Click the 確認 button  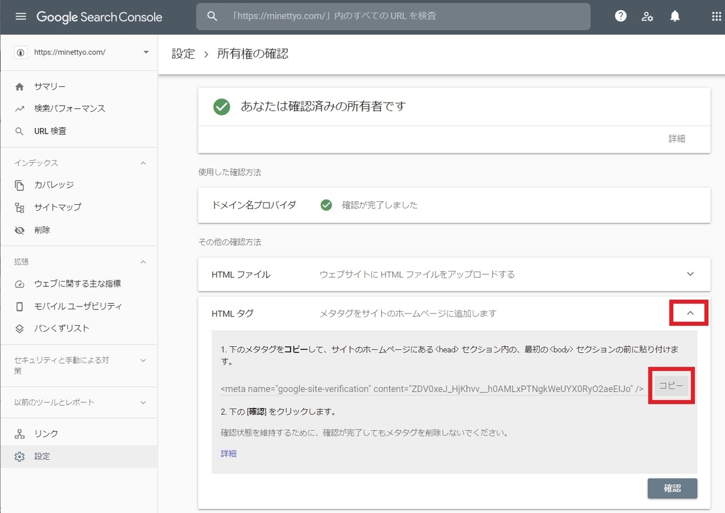[672, 488]
